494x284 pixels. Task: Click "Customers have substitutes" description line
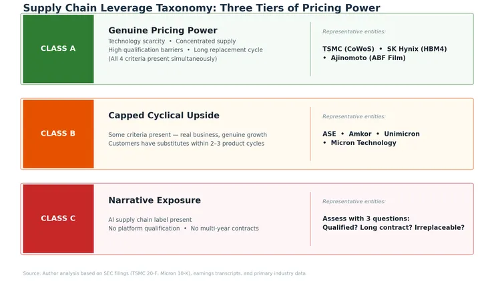[186, 144]
